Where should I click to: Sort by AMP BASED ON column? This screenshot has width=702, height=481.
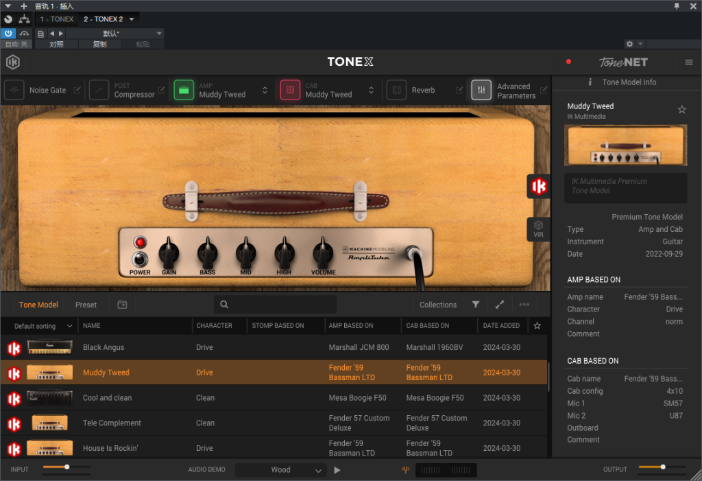(x=351, y=325)
